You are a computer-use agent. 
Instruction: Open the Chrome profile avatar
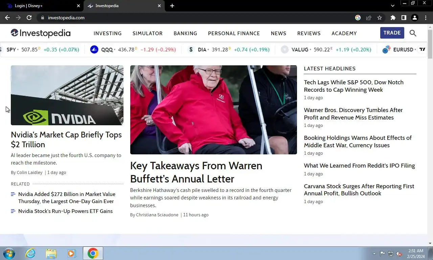click(x=415, y=18)
